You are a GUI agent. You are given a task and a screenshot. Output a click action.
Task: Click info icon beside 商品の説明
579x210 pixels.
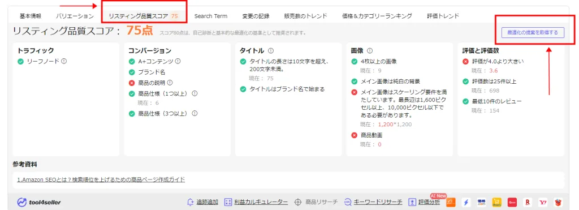tap(170, 83)
